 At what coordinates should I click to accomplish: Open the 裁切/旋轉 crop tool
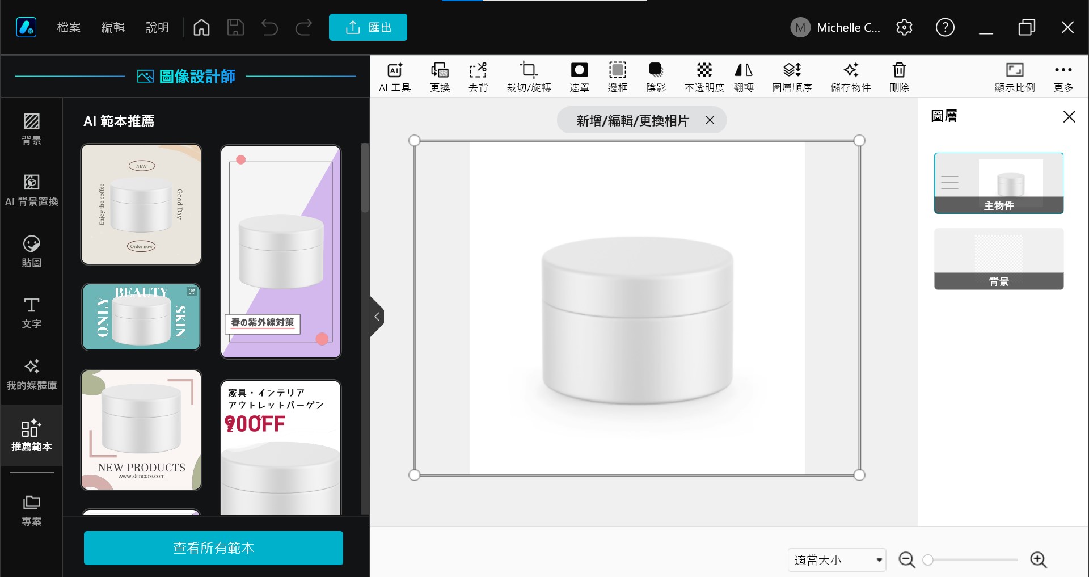529,77
